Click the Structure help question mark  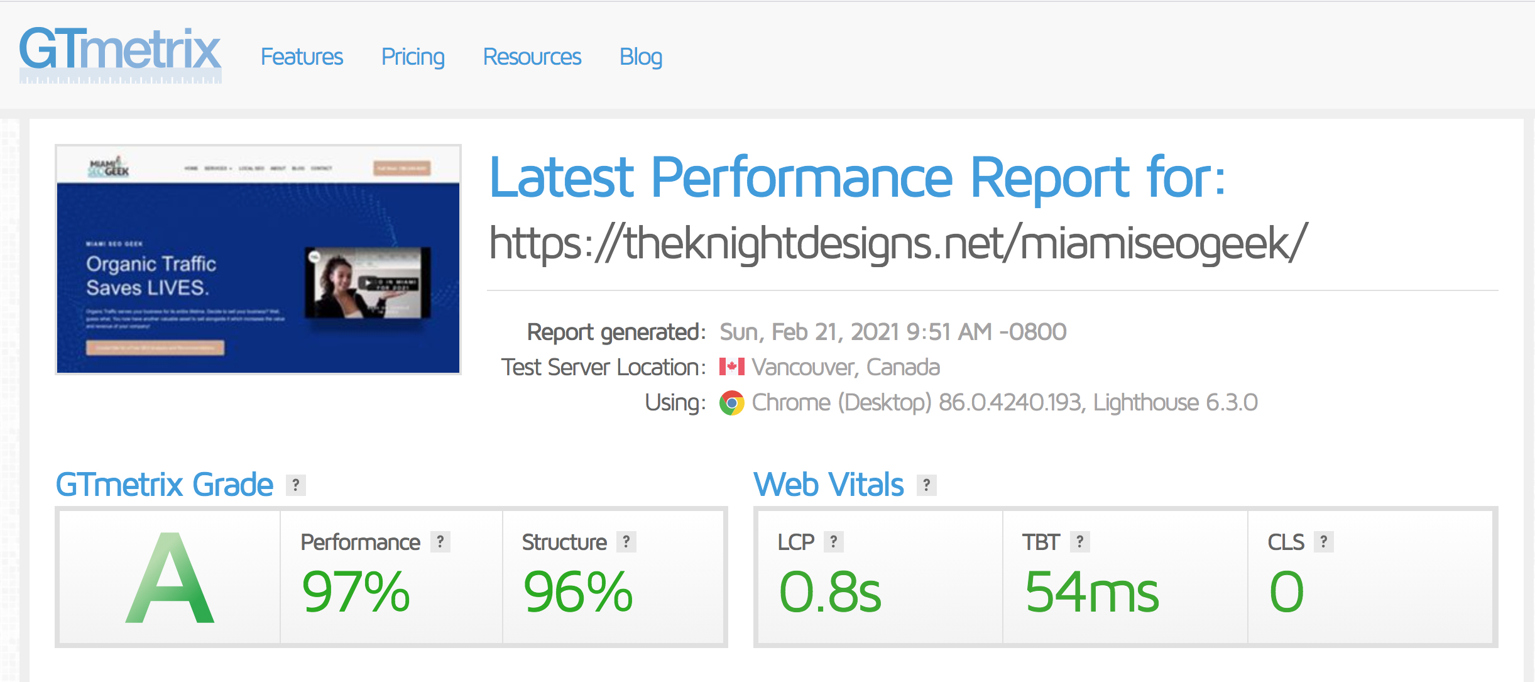tap(626, 541)
